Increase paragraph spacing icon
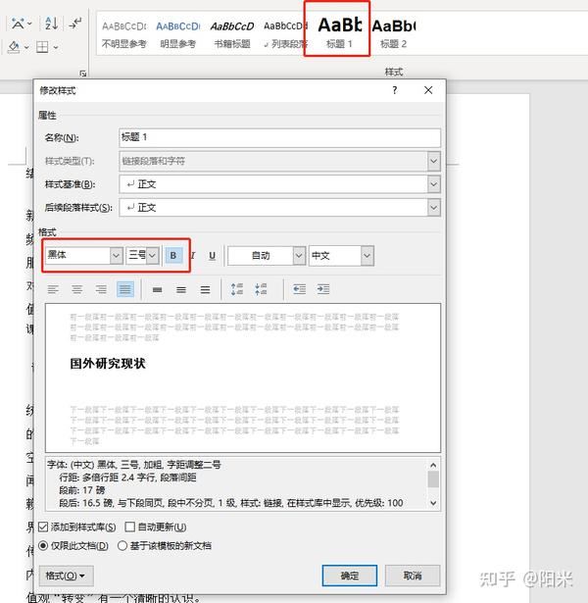The width and height of the screenshot is (588, 603). (237, 289)
